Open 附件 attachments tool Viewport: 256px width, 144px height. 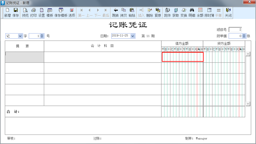167,12
